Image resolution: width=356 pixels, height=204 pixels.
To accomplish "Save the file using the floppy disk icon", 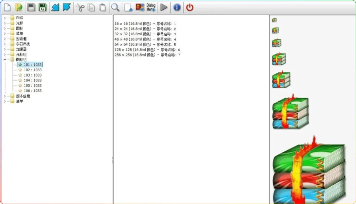I will coord(31,7).
